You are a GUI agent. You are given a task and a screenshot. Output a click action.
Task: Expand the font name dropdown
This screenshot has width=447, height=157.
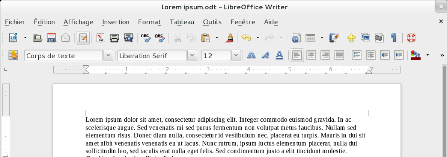(x=192, y=56)
